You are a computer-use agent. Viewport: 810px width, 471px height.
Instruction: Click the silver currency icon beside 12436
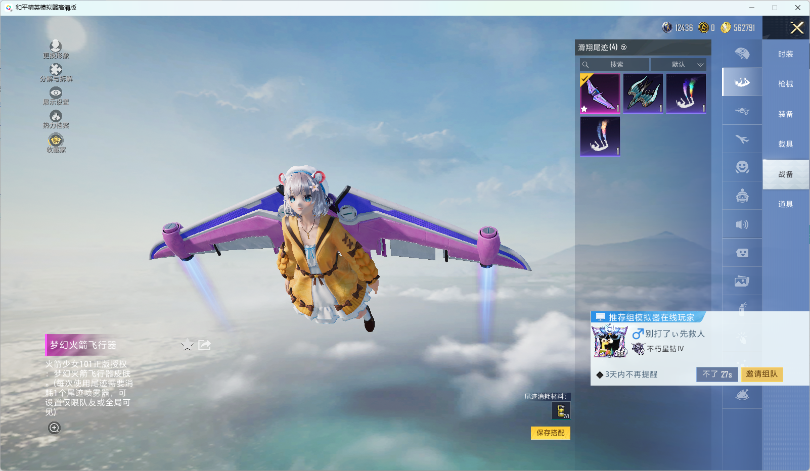pos(667,27)
